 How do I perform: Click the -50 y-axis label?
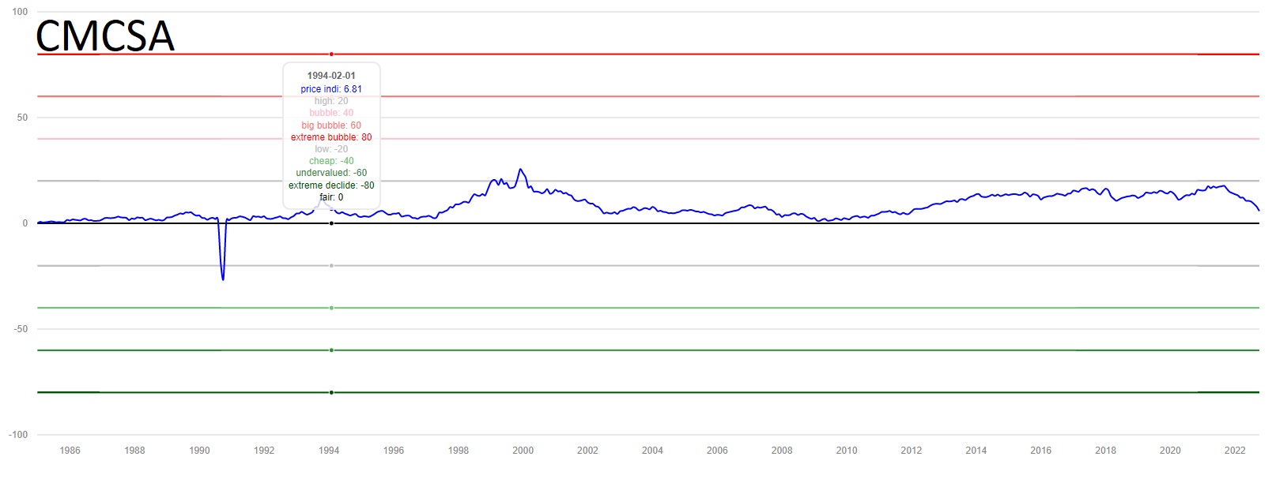21,329
